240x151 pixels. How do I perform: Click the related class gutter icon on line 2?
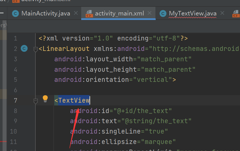[24, 48]
